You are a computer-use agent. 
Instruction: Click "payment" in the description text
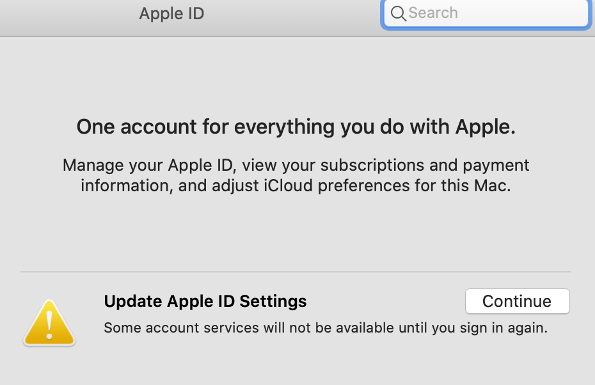pyautogui.click(x=496, y=165)
